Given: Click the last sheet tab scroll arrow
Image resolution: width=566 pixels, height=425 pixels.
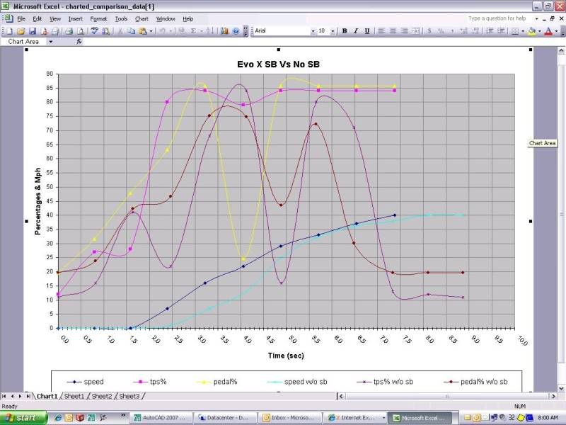Looking at the screenshot, I should 28,397.
